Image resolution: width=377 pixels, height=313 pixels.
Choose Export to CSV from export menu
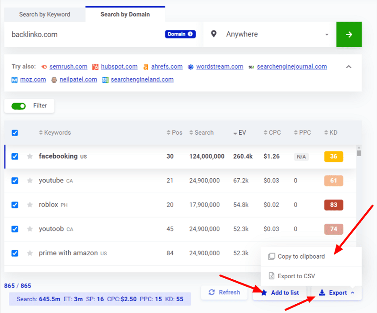pyautogui.click(x=311, y=276)
